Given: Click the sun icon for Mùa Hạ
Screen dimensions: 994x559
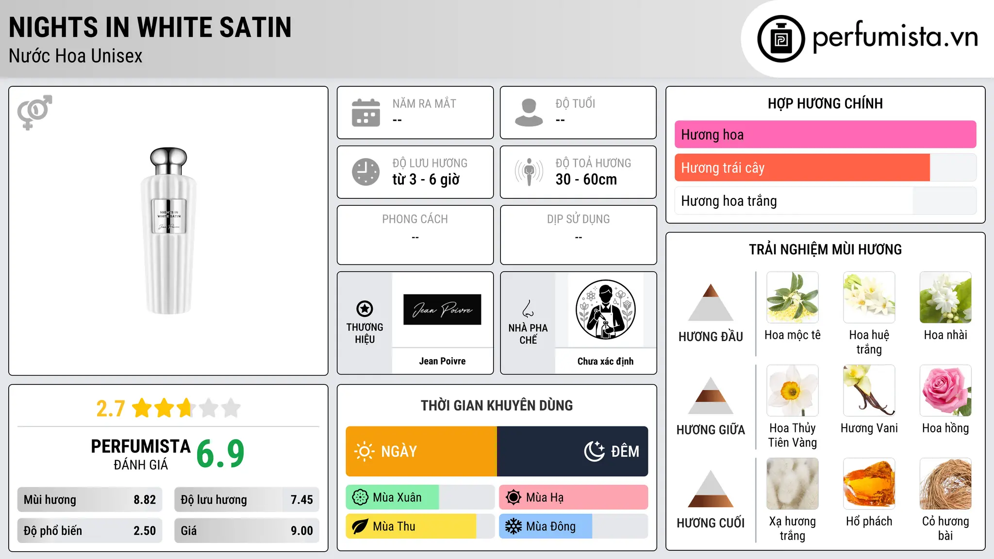Looking at the screenshot, I should click(514, 497).
